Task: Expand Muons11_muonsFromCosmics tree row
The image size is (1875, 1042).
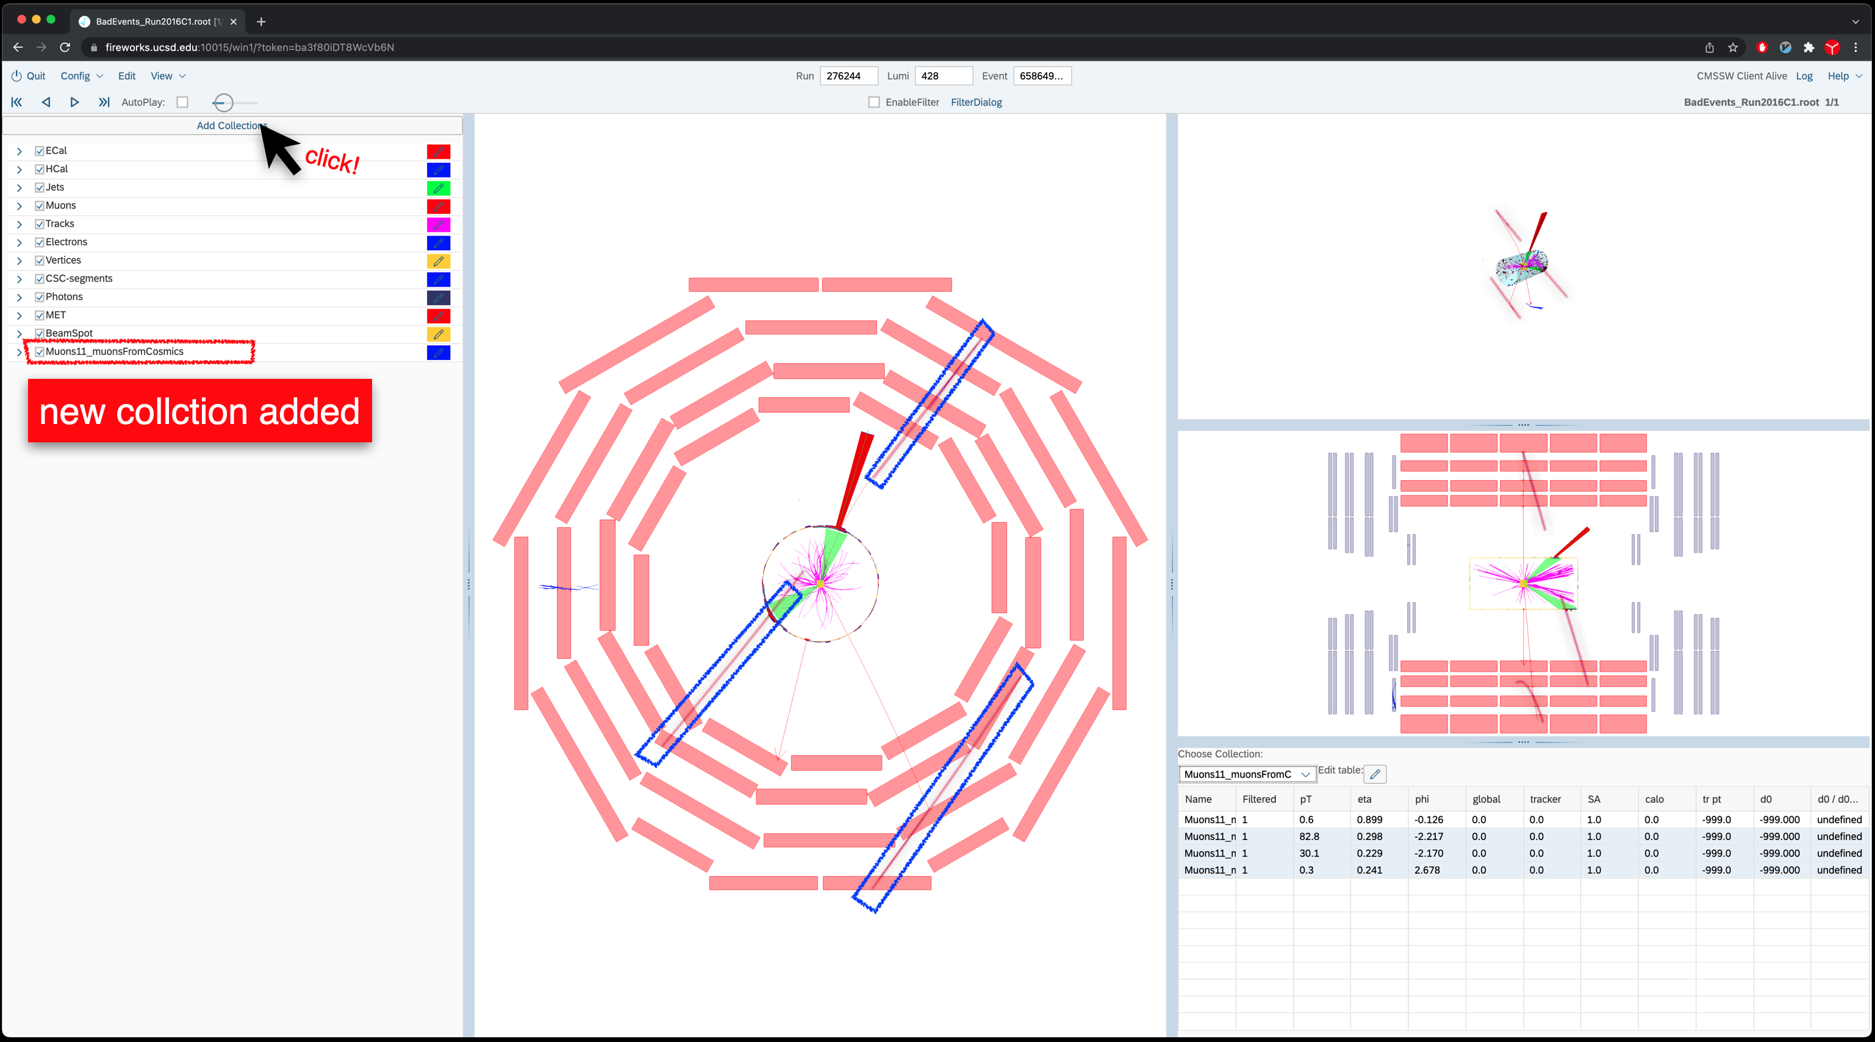Action: click(20, 353)
